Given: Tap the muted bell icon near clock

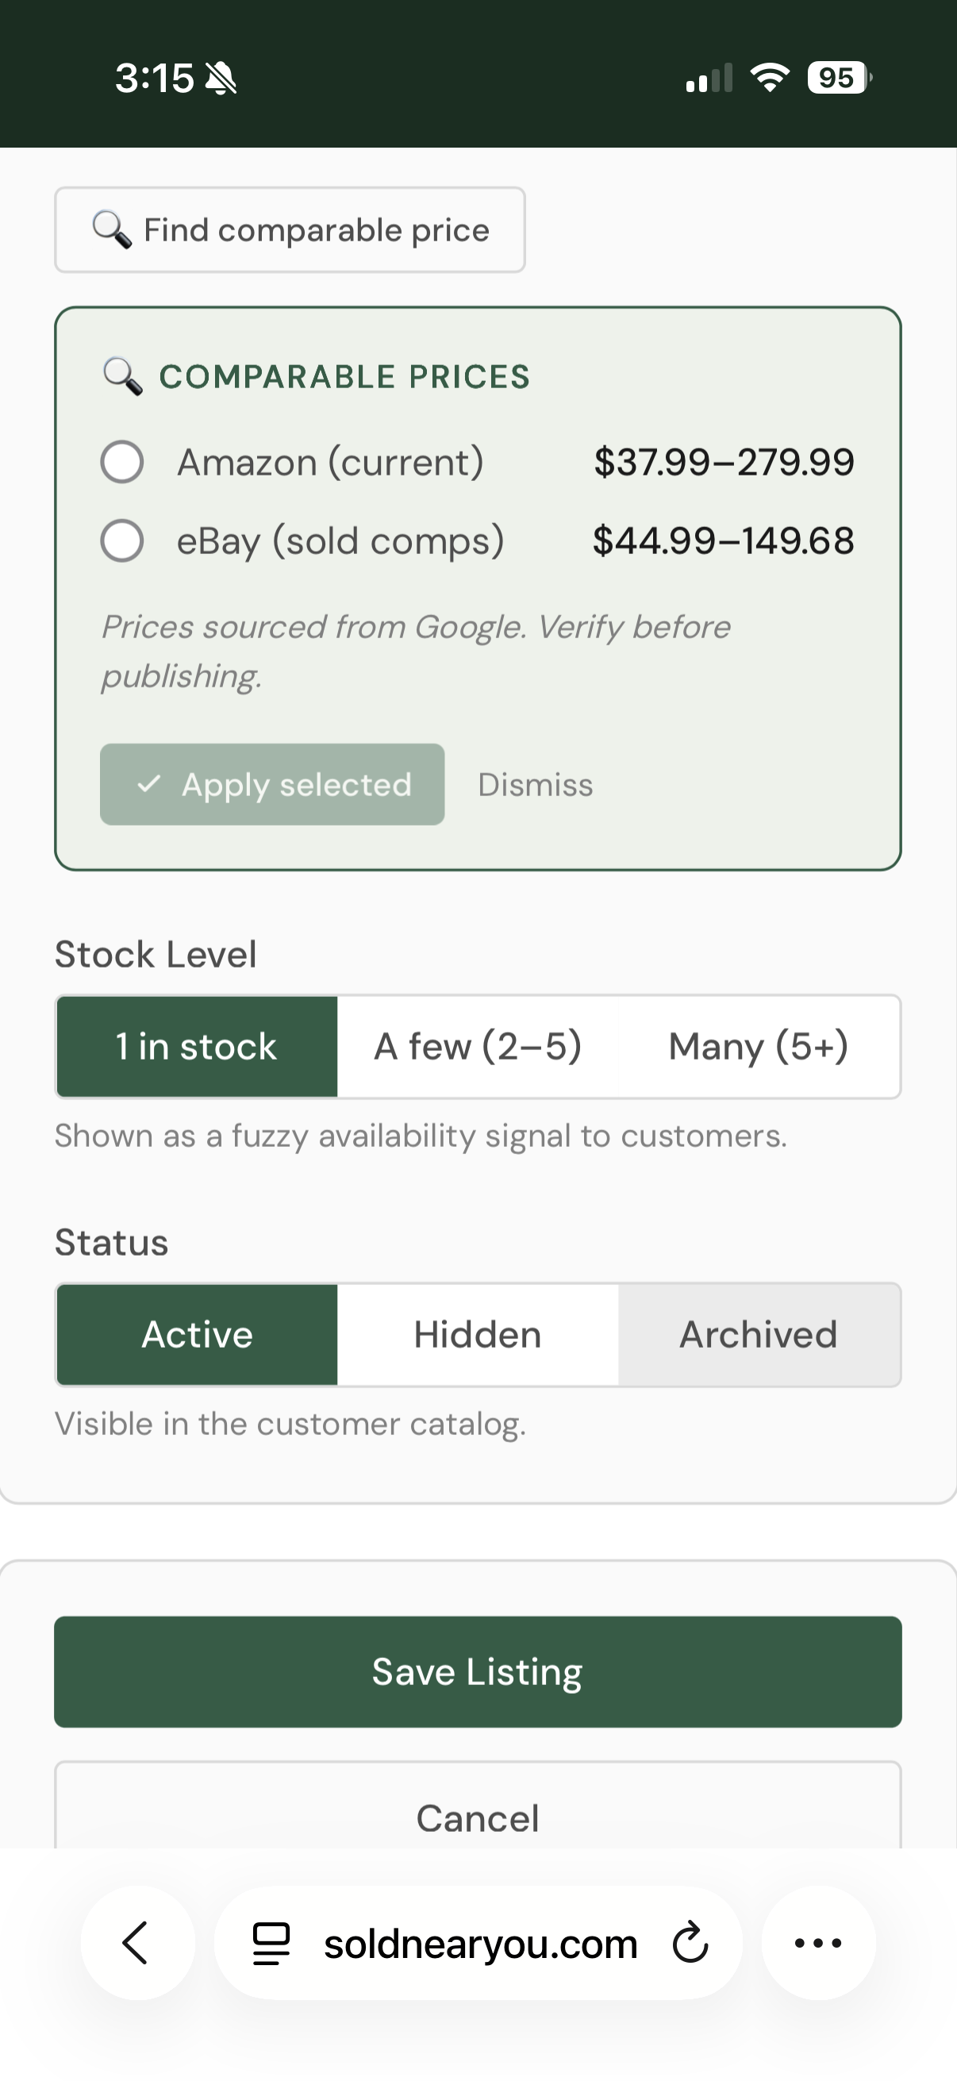Looking at the screenshot, I should pos(221,79).
